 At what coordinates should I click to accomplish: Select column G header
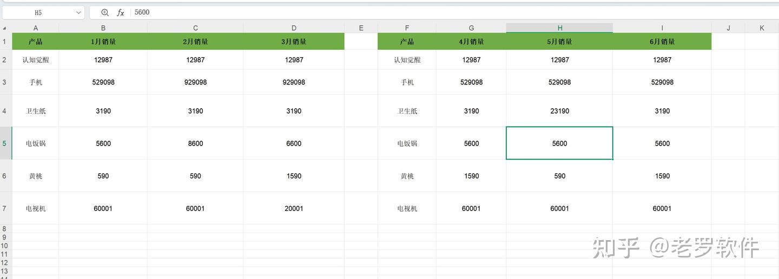(471, 28)
